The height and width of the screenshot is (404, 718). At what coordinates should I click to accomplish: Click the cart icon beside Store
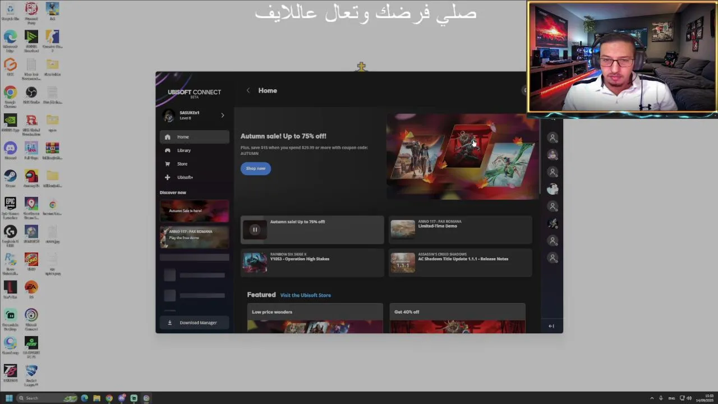pyautogui.click(x=167, y=164)
